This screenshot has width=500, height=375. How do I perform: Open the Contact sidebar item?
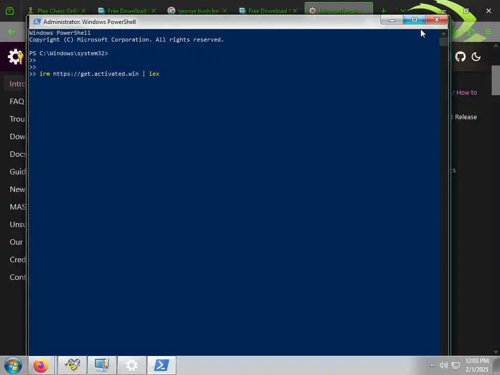pos(17,277)
